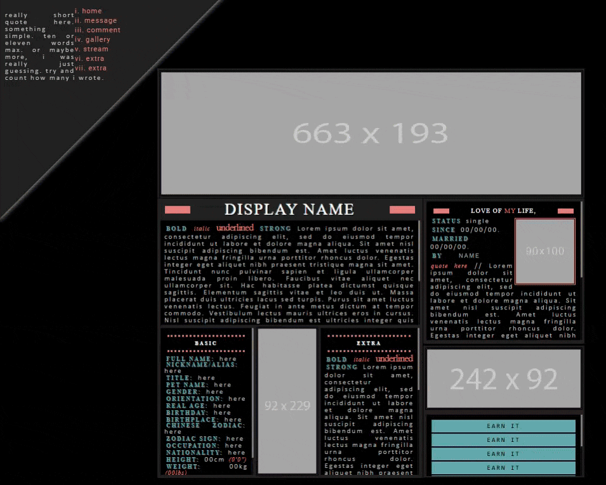Select the tall 92 x 229 image
Screen dimensions: 606x485
(287, 401)
